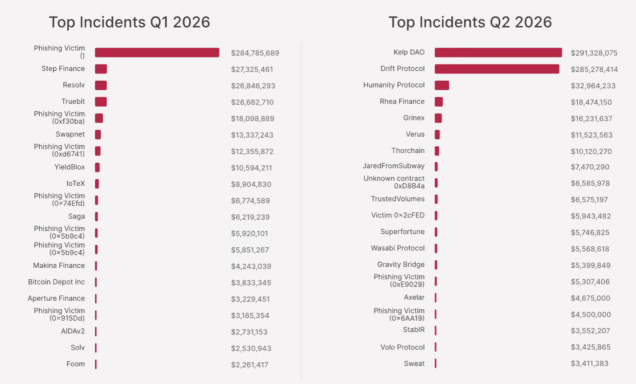The width and height of the screenshot is (636, 384).
Task: Click the "Aperture Finance" label
Action: coord(56,298)
